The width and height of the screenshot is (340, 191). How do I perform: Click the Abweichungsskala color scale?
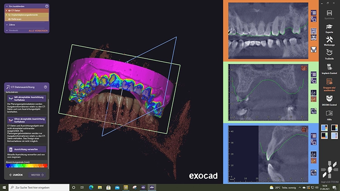26,166
